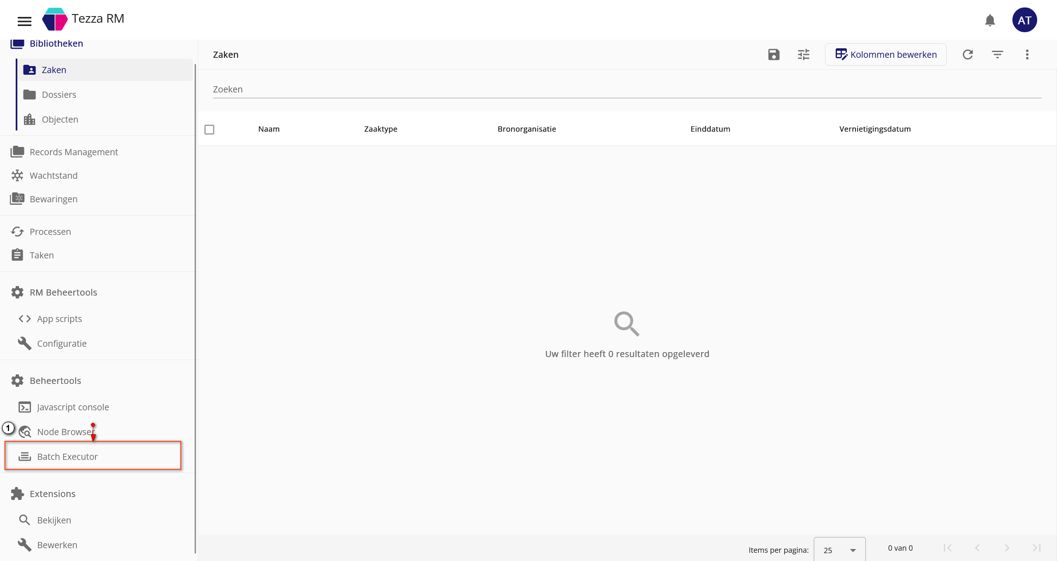Click the save filter disk icon
The width and height of the screenshot is (1057, 561).
[x=774, y=54]
